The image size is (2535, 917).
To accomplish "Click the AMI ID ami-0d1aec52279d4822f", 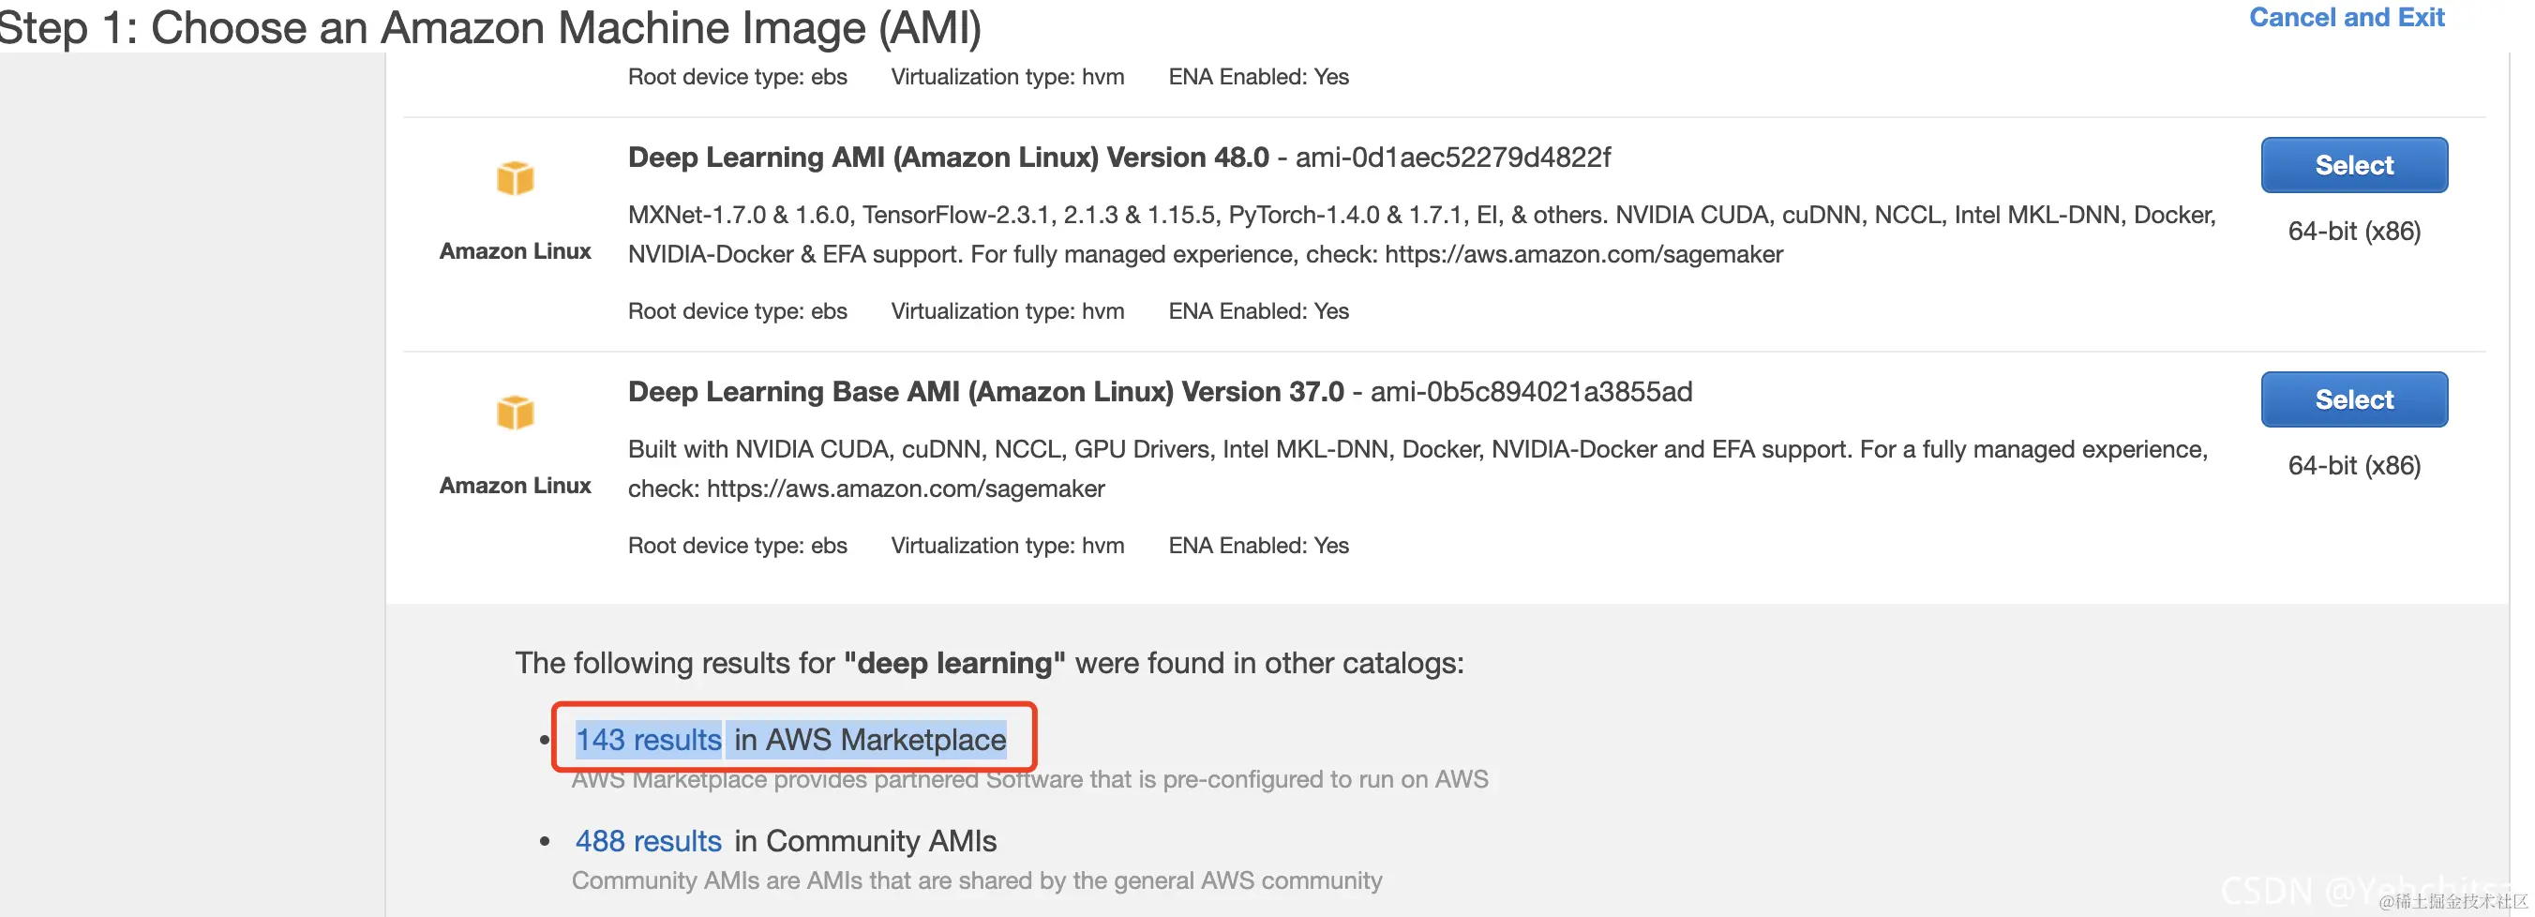I will pos(1452,158).
